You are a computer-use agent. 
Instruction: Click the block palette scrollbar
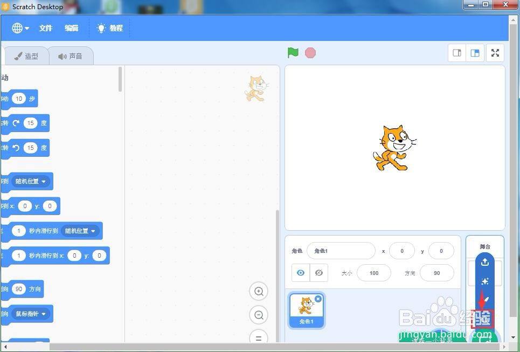click(x=120, y=79)
